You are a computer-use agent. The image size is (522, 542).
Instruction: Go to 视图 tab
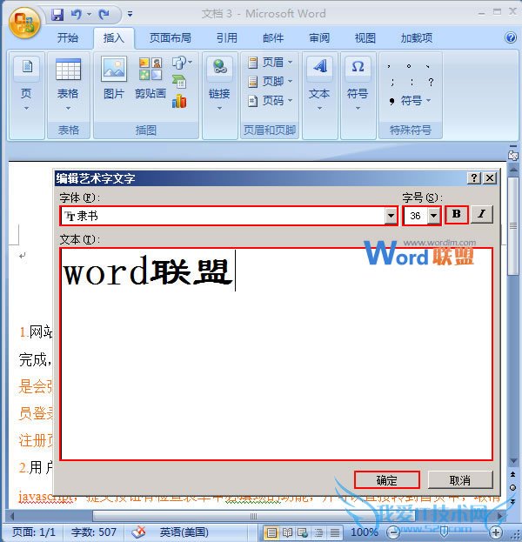(365, 37)
